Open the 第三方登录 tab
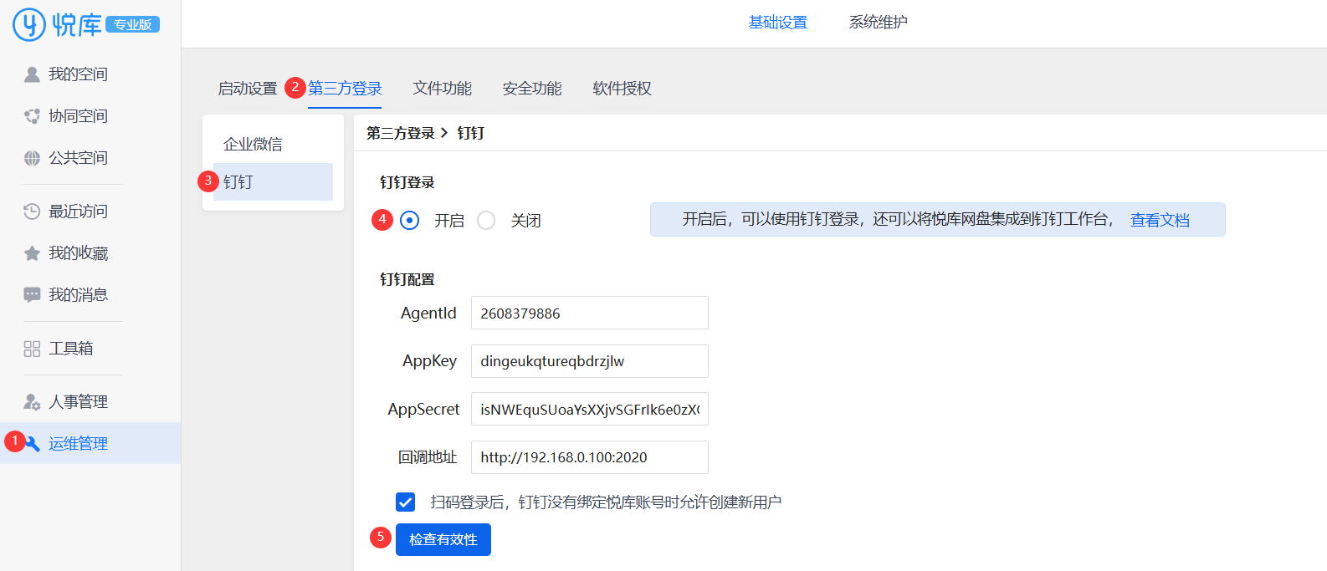The height and width of the screenshot is (571, 1327). (x=345, y=89)
